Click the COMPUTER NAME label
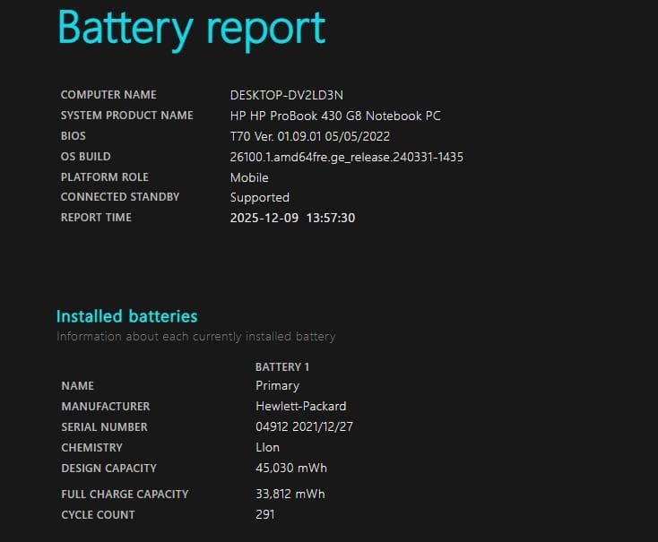This screenshot has height=542, width=658. 108,95
